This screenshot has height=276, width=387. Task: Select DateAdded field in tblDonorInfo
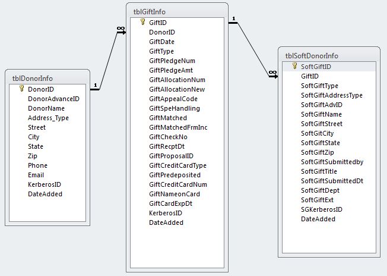(47, 194)
